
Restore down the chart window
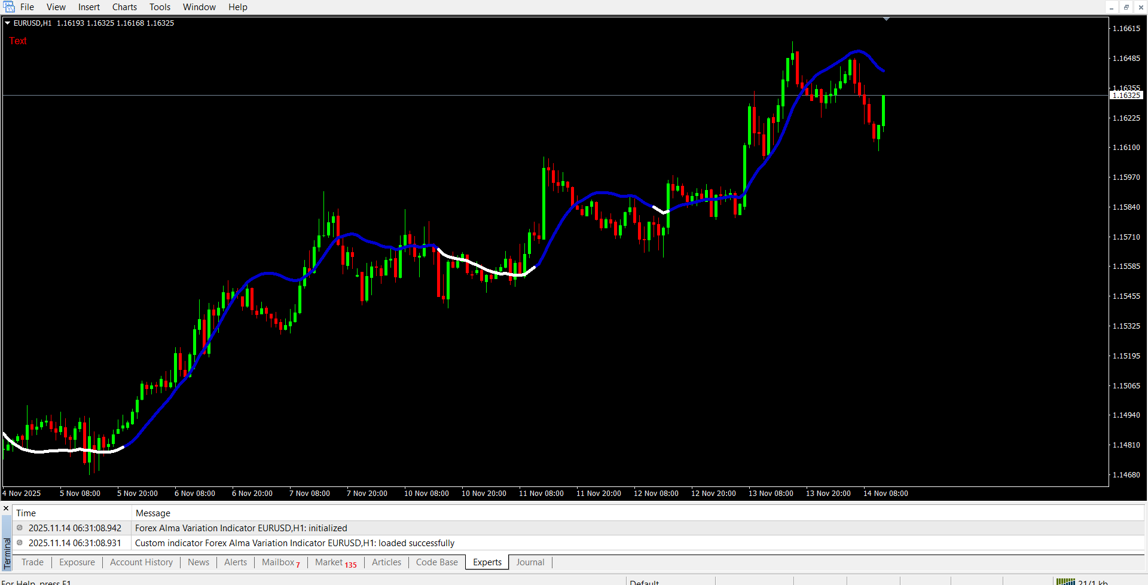1126,7
